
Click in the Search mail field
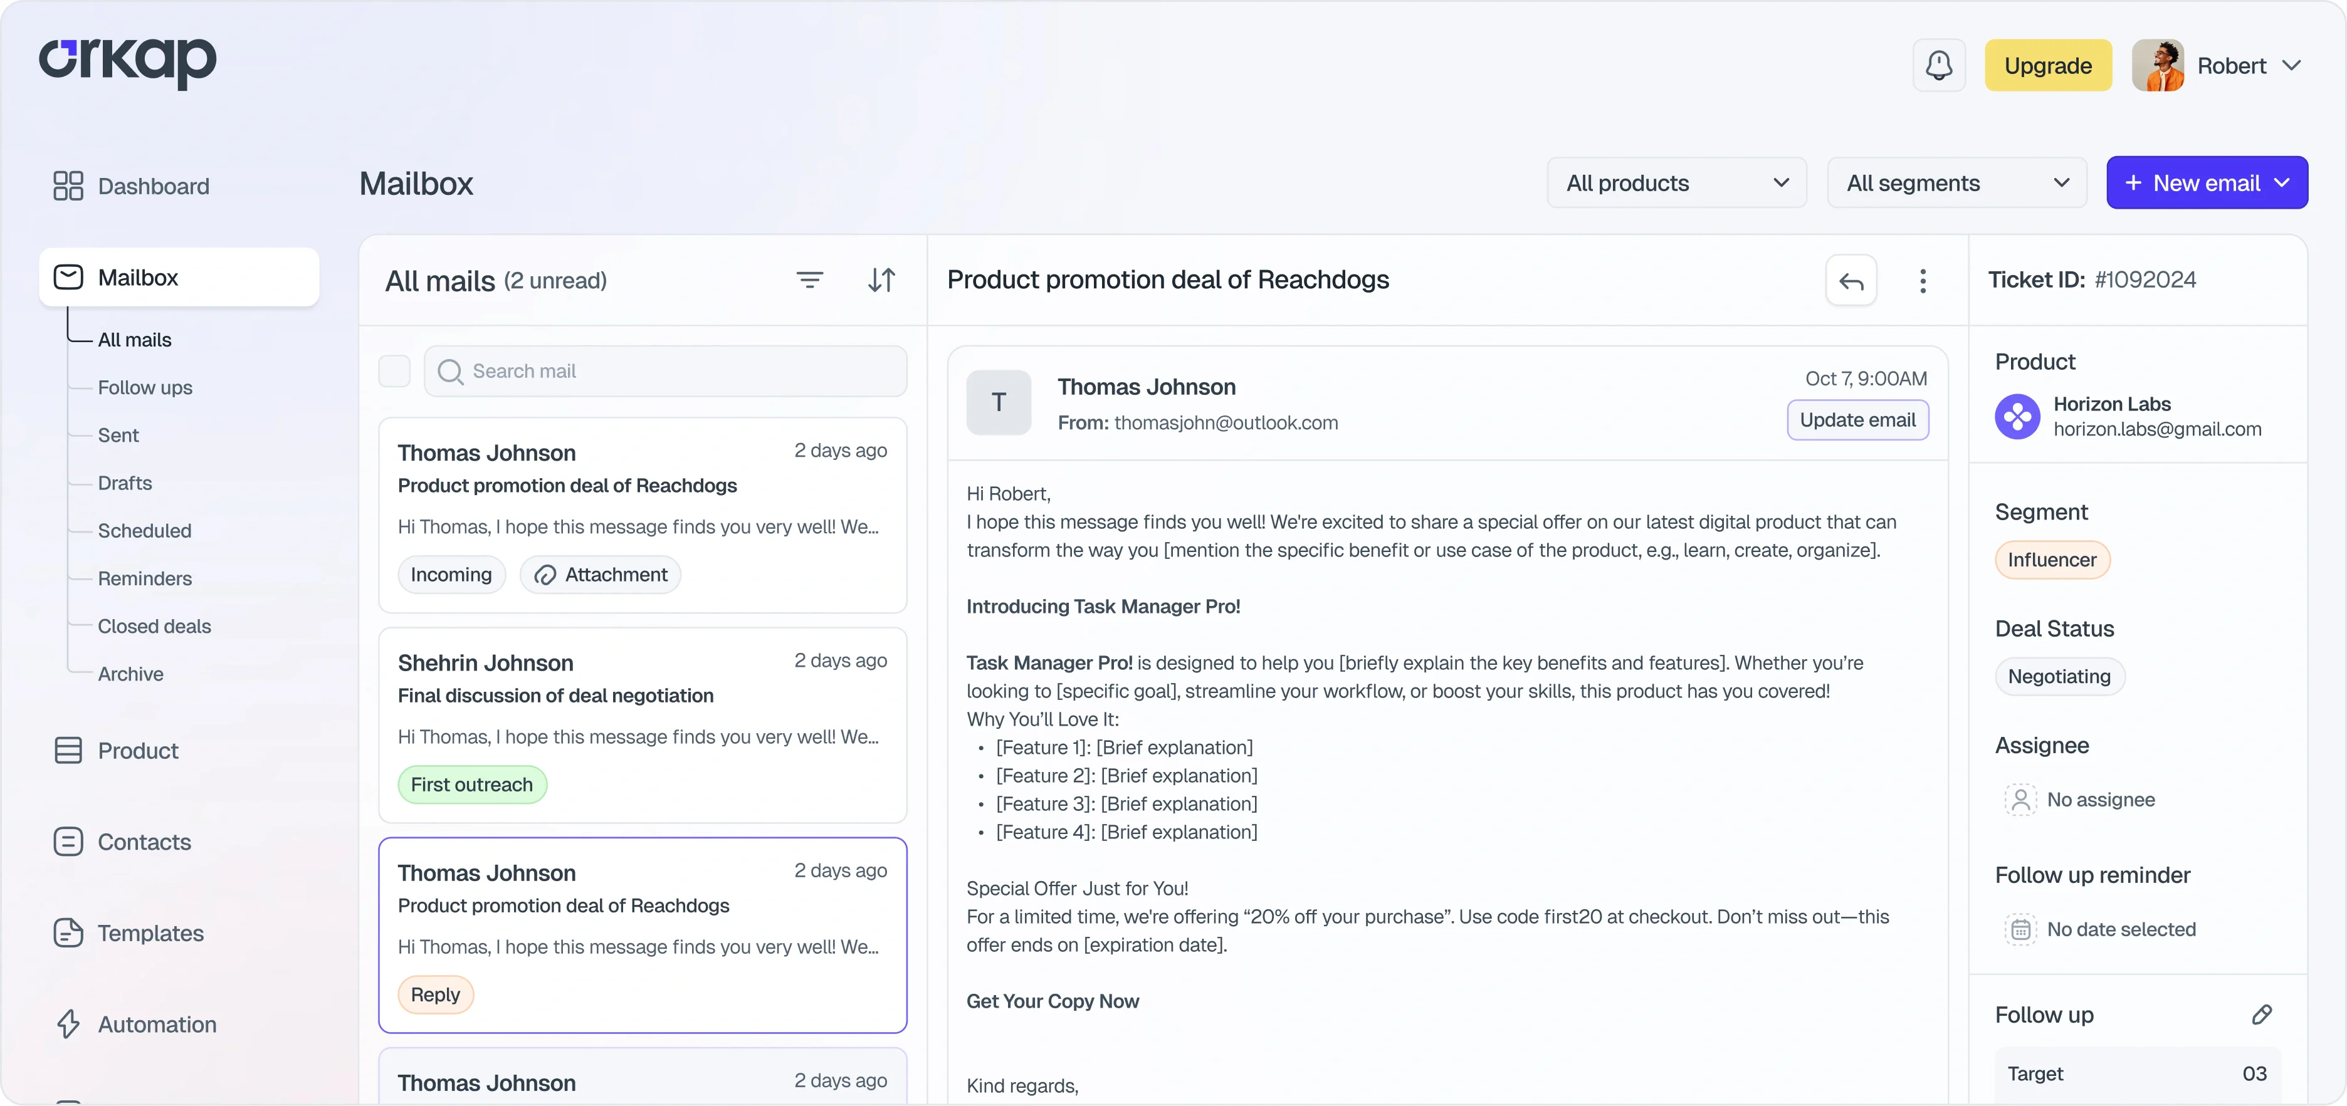pos(665,371)
